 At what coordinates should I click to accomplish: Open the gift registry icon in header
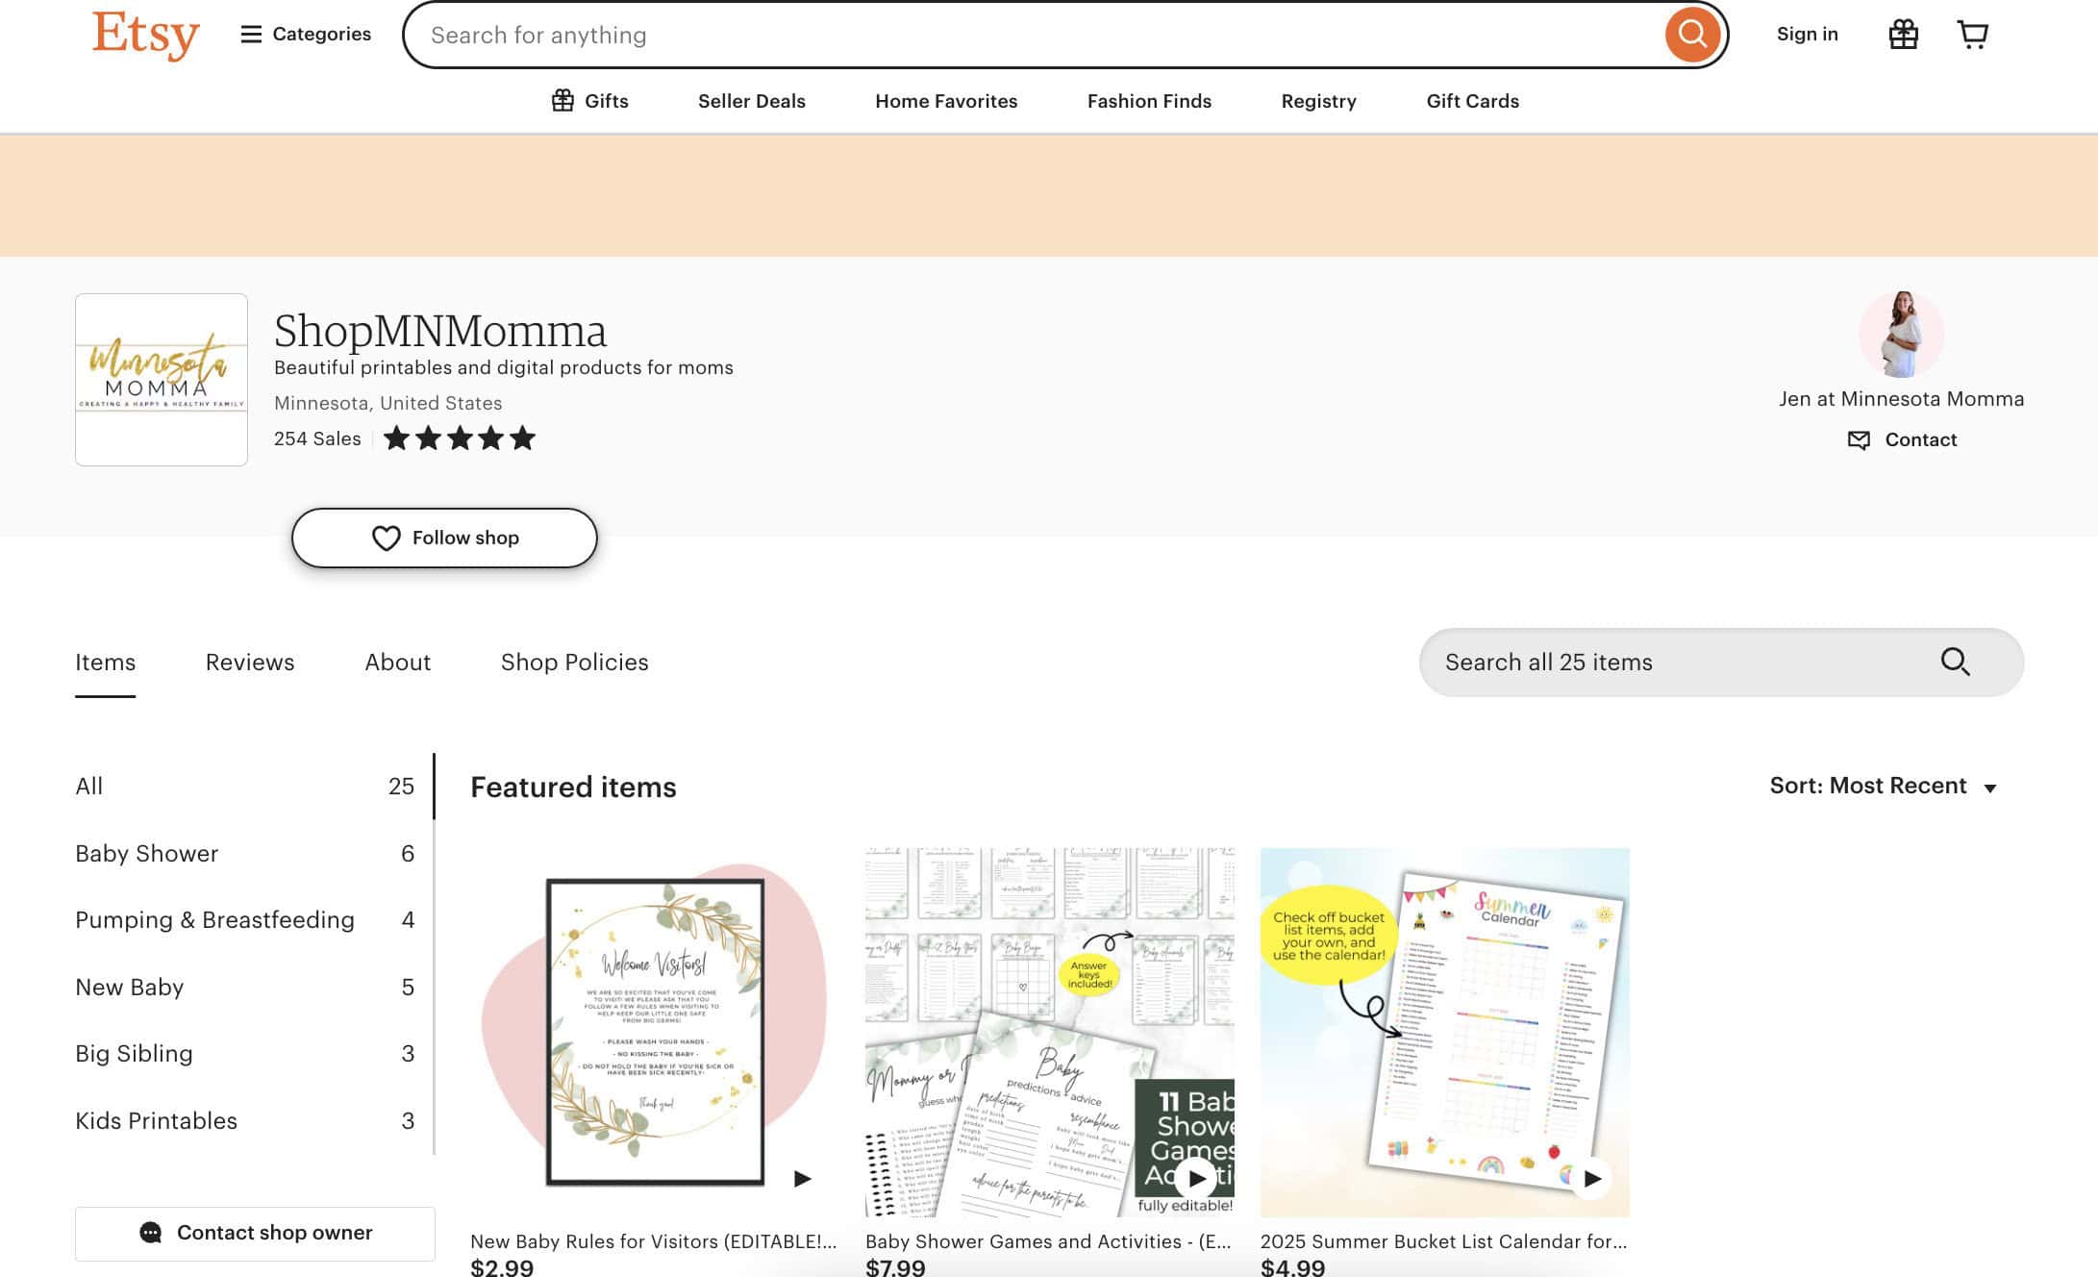(x=1903, y=35)
